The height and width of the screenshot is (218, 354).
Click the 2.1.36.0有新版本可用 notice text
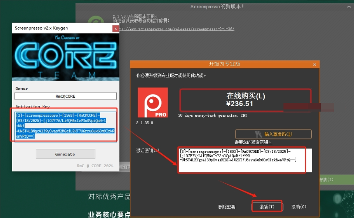coord(135,17)
